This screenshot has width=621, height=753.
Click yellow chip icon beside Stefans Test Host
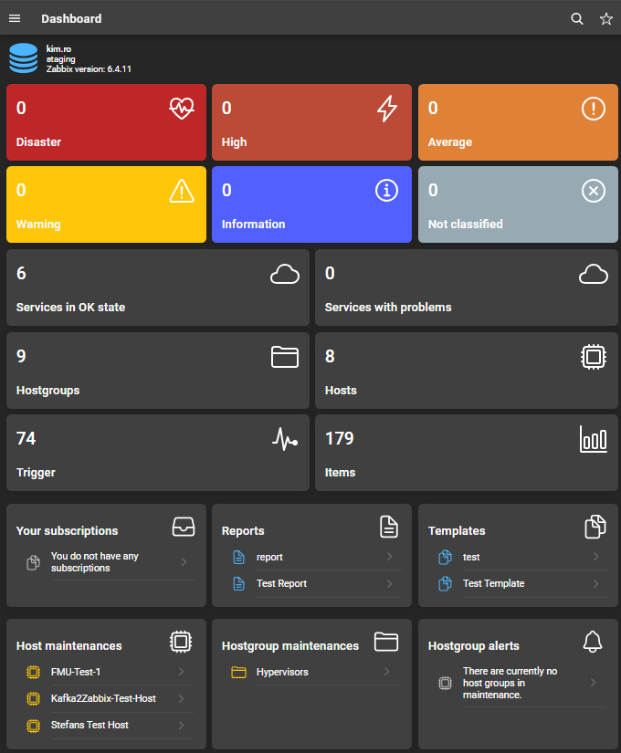pyautogui.click(x=33, y=725)
